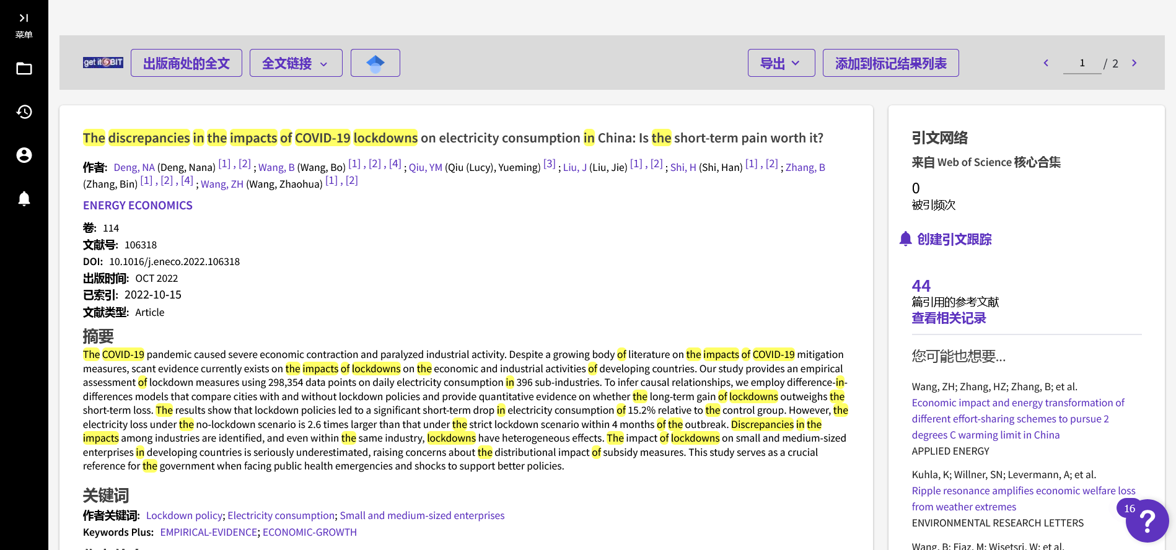Open the folder icon in sidebar

point(24,69)
